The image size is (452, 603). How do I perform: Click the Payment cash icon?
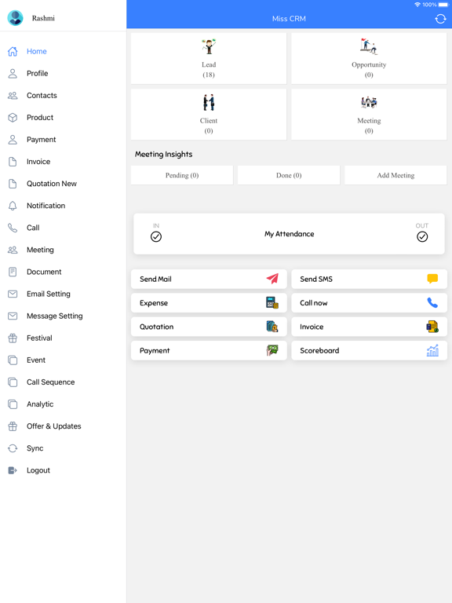click(272, 350)
